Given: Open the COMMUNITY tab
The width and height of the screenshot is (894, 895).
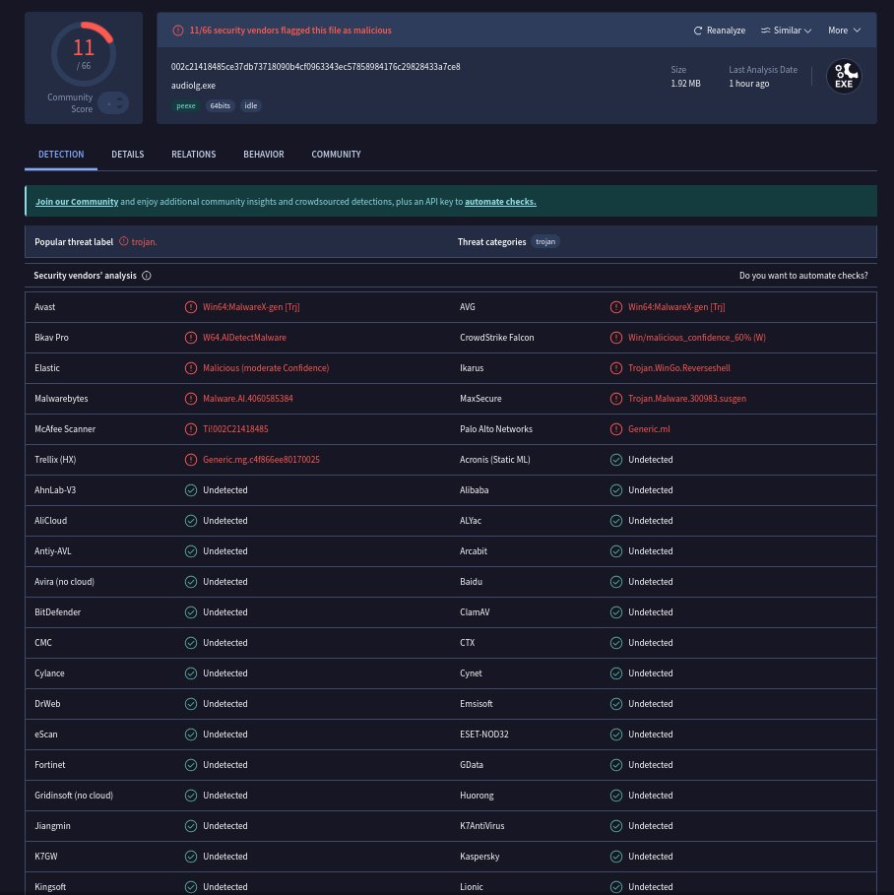Looking at the screenshot, I should (337, 155).
